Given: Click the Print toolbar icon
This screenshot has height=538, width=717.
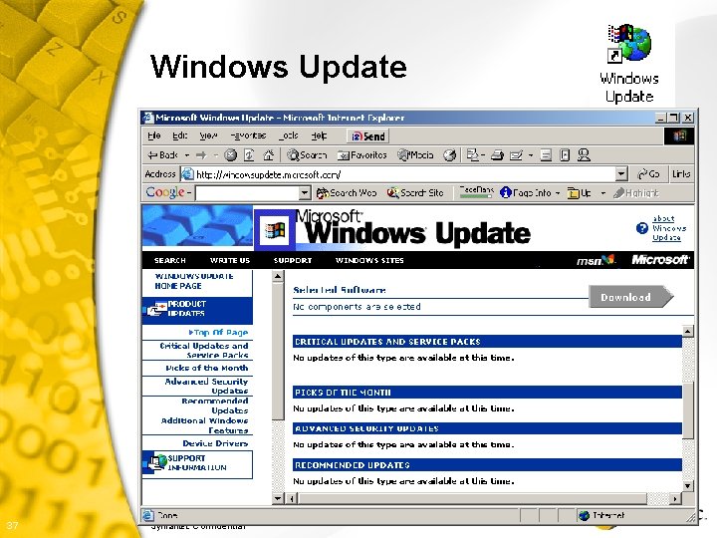Looking at the screenshot, I should [x=497, y=155].
